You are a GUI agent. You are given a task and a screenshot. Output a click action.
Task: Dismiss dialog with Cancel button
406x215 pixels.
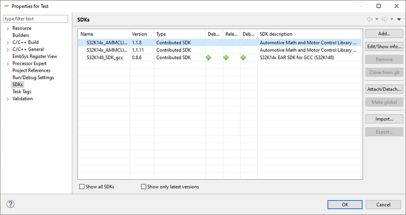pos(383,204)
